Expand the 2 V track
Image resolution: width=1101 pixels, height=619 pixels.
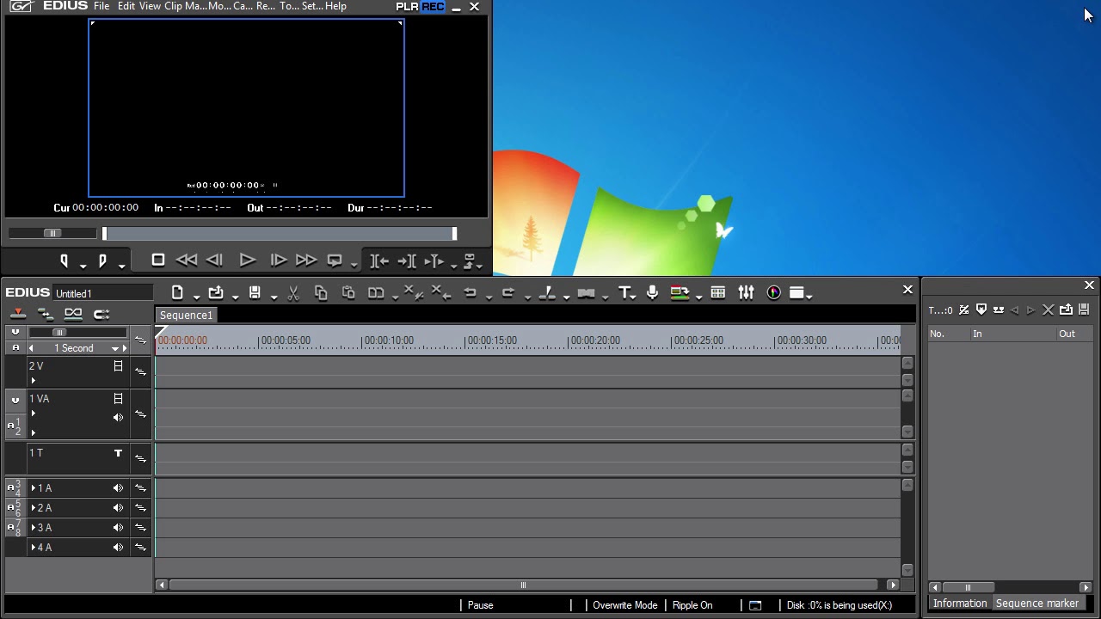coord(34,381)
